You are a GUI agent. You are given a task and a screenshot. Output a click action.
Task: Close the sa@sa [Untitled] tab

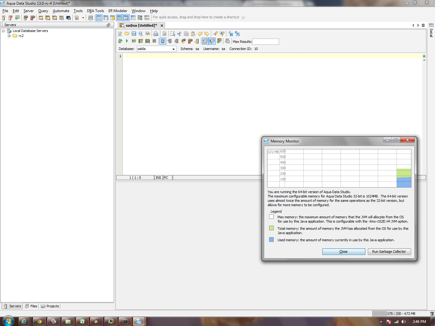coord(162,25)
